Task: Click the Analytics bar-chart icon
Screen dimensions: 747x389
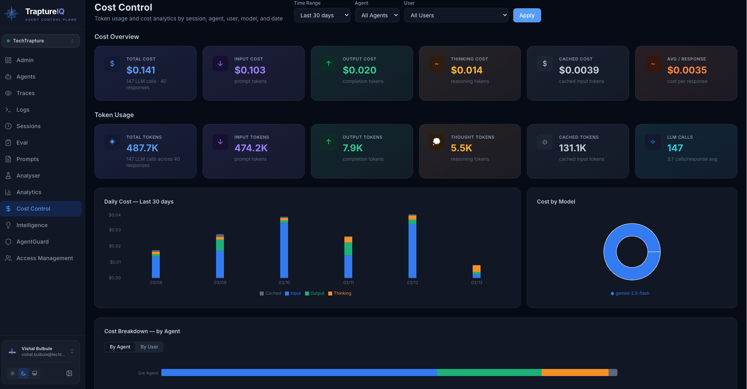Action: pos(8,192)
